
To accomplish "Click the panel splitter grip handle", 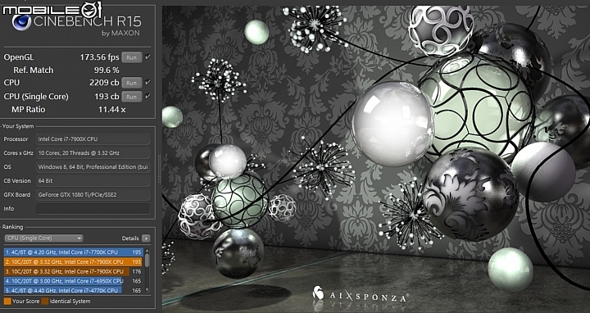I will [x=159, y=168].
